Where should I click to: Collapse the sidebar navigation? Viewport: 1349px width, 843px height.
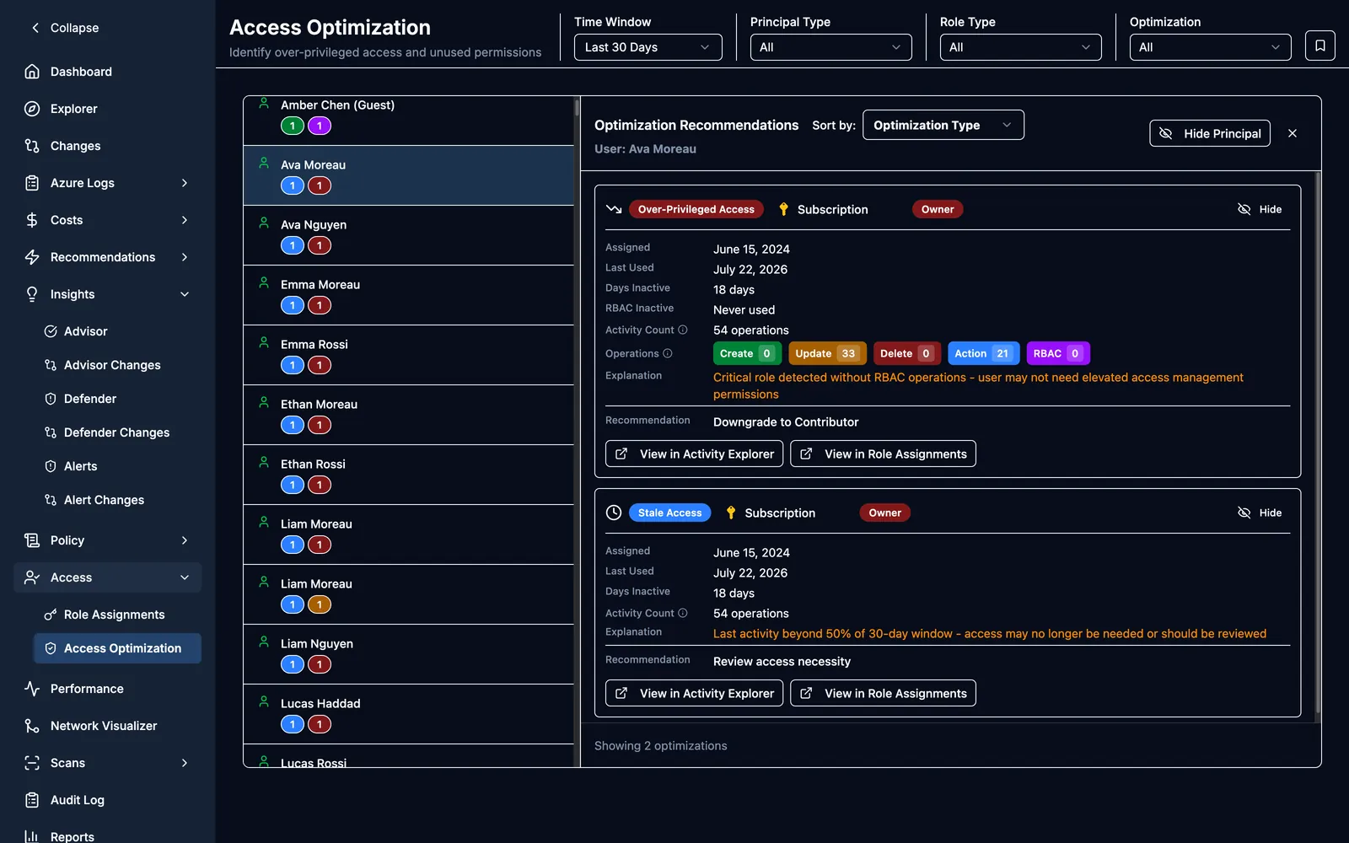[x=65, y=28]
